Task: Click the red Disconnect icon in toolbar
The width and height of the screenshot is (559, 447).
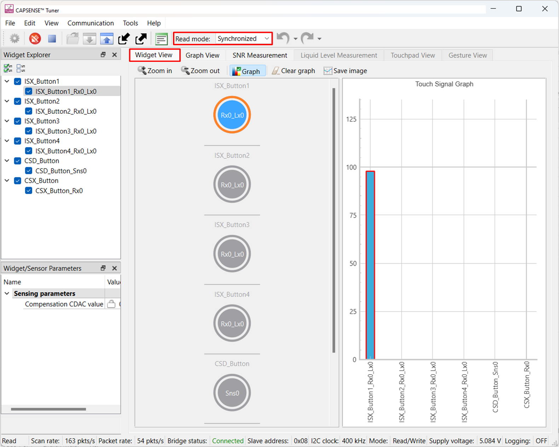Action: [35, 39]
